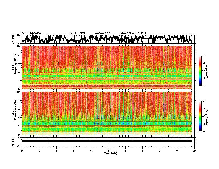Click the "5" tick on ch.3(V) axis
This screenshot has height=169, width=219.
(19, 138)
